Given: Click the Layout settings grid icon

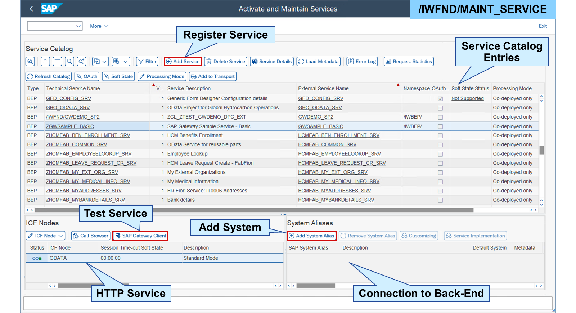Looking at the screenshot, I should 116,62.
